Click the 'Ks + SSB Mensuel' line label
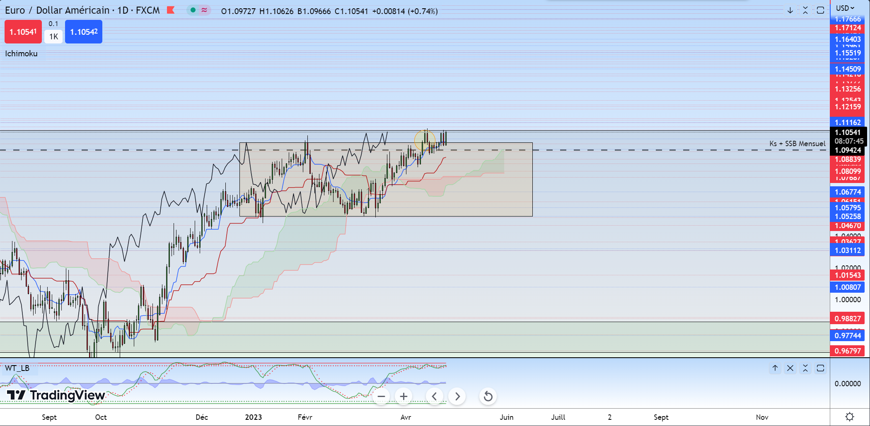The width and height of the screenshot is (870, 426). (x=797, y=144)
